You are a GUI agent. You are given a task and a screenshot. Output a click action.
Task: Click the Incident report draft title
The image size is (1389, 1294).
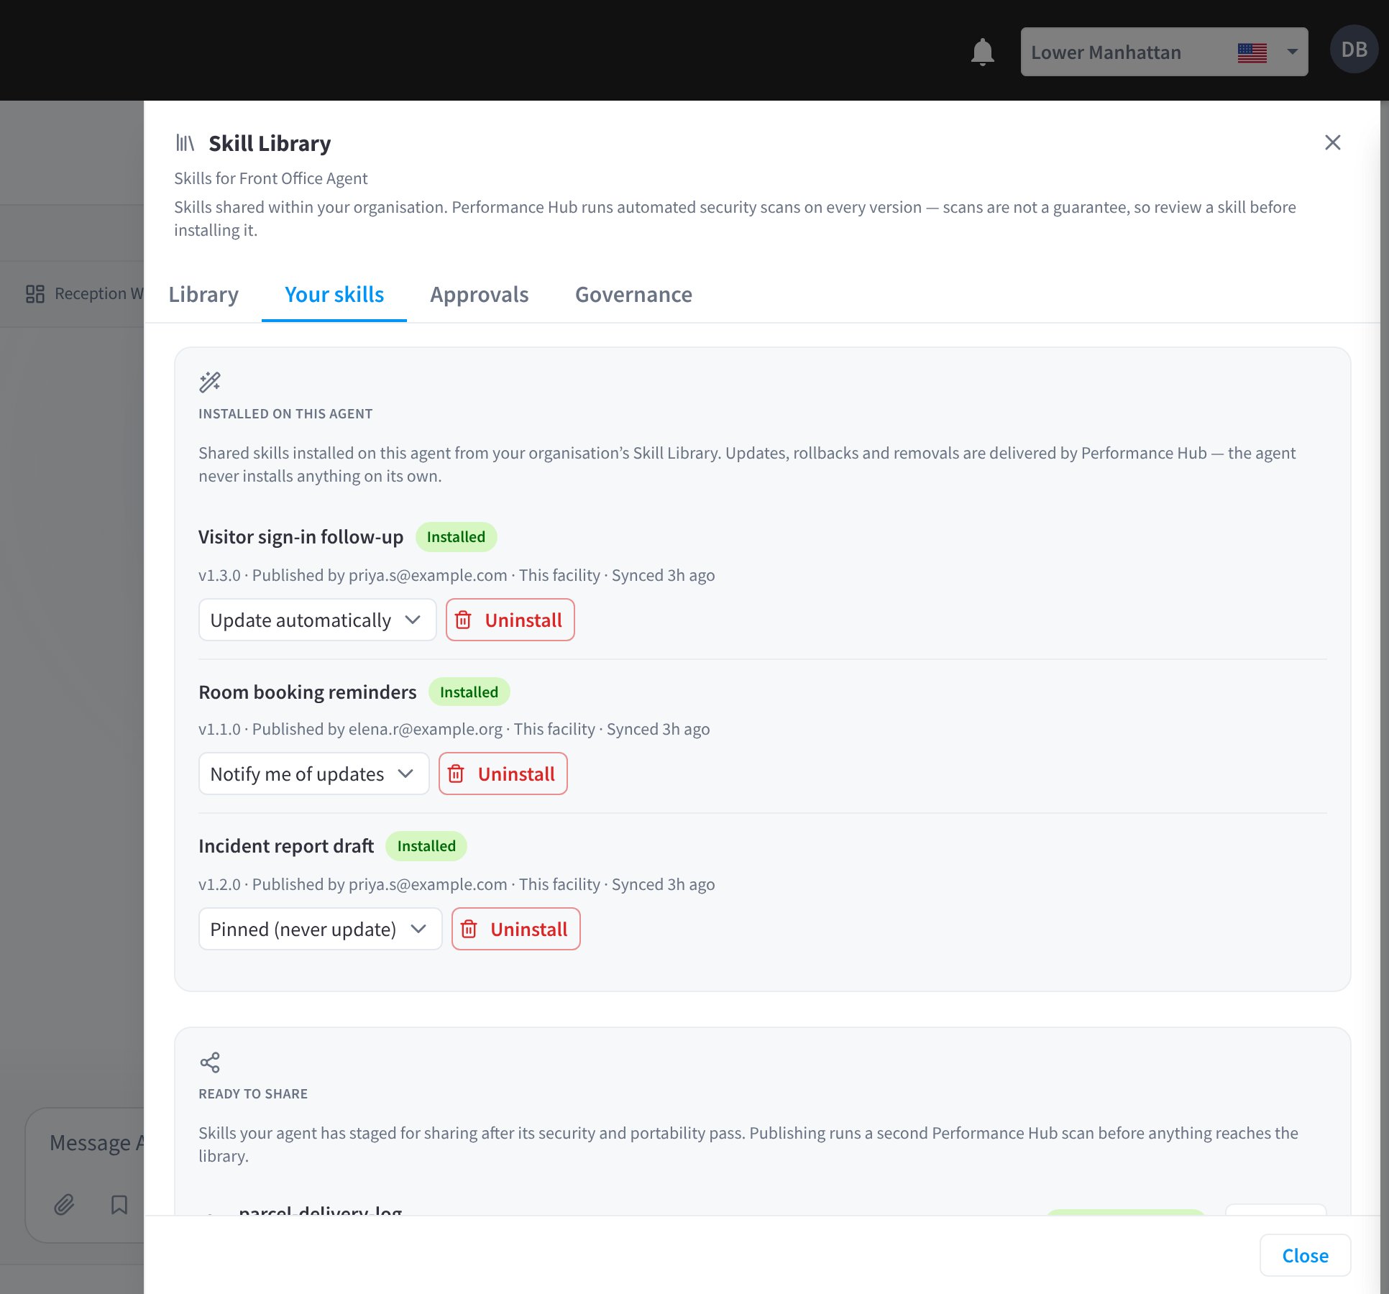coord(286,846)
